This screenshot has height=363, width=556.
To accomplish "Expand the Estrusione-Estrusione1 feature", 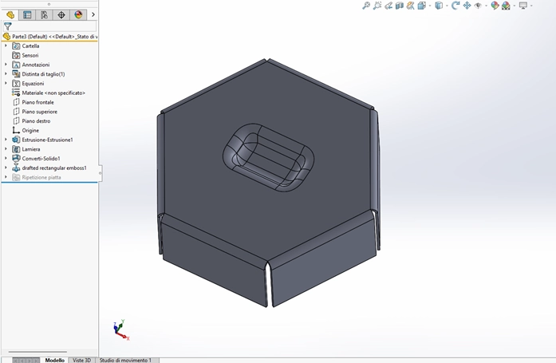I will pyautogui.click(x=6, y=140).
